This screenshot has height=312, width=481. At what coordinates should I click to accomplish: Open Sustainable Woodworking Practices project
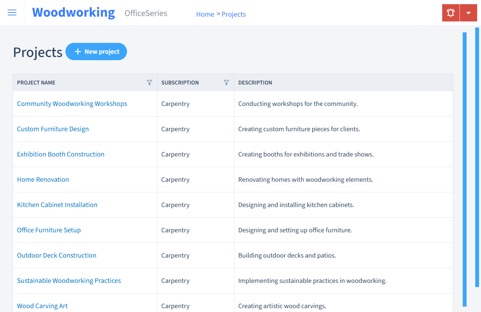[69, 281]
